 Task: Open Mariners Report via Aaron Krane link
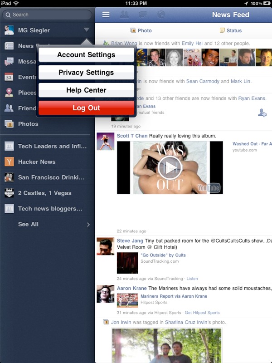[174, 296]
